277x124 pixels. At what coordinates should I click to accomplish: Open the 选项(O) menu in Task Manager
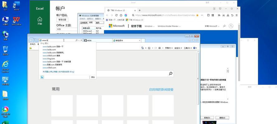[x=90, y=19]
